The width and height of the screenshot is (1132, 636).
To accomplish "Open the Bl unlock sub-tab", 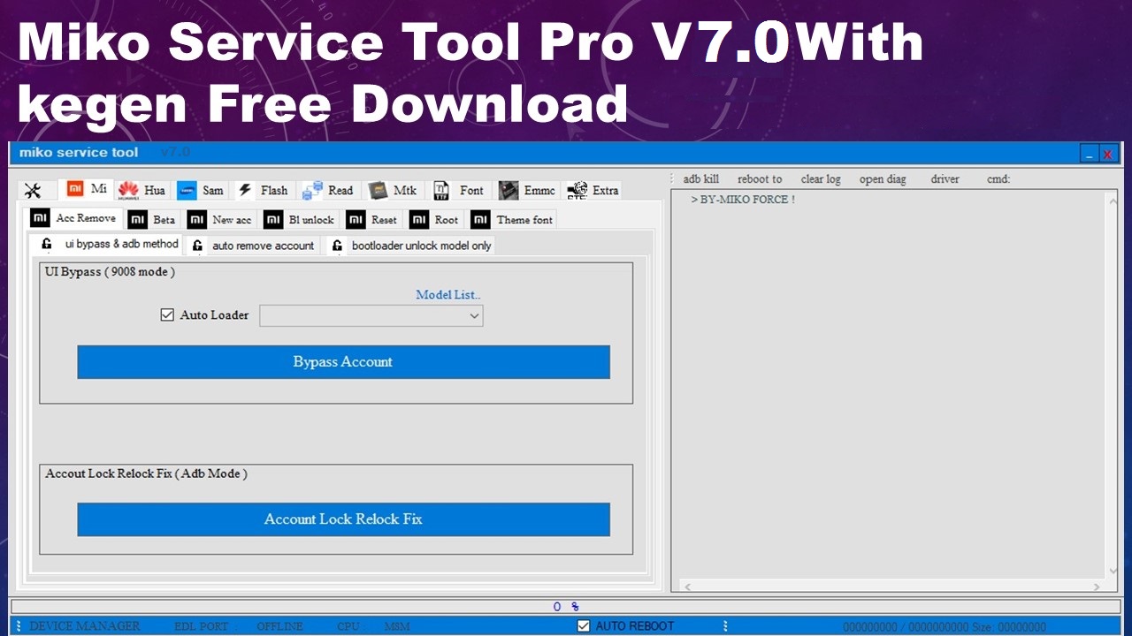I will 300,220.
